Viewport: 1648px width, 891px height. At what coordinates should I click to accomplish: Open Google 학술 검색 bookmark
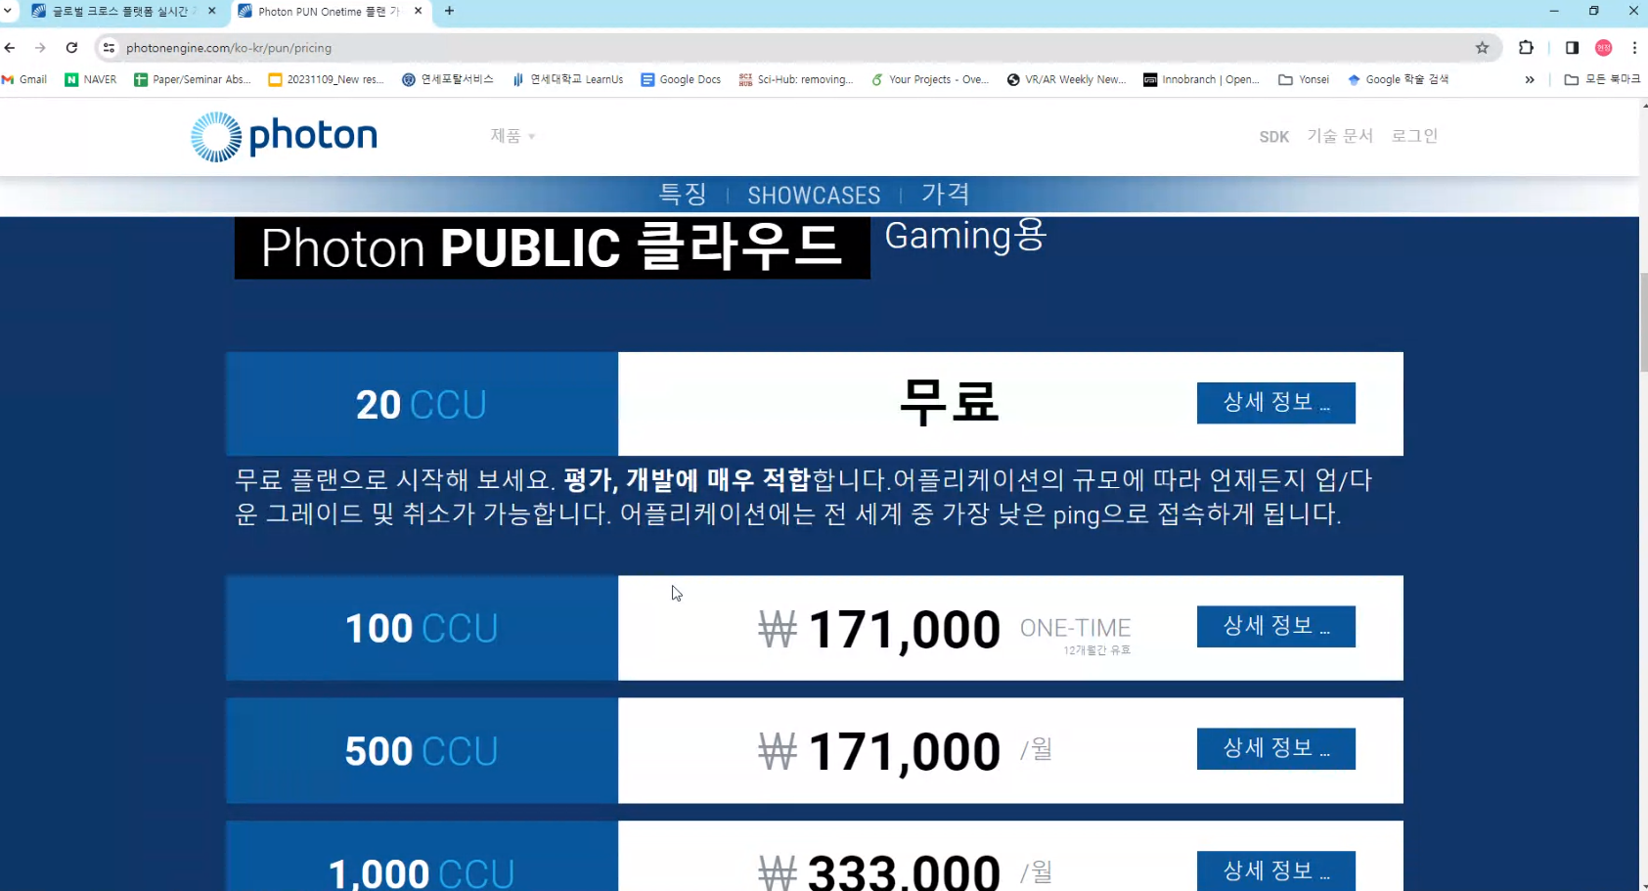(x=1398, y=79)
